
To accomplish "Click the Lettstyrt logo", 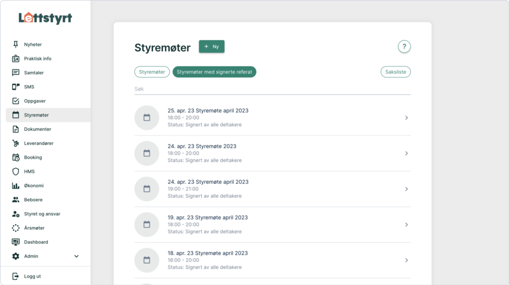I will 45,18.
